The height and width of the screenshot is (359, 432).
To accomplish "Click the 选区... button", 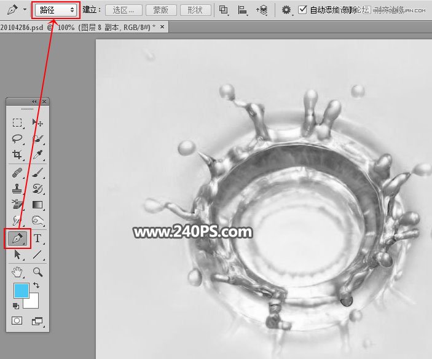I will [x=124, y=10].
